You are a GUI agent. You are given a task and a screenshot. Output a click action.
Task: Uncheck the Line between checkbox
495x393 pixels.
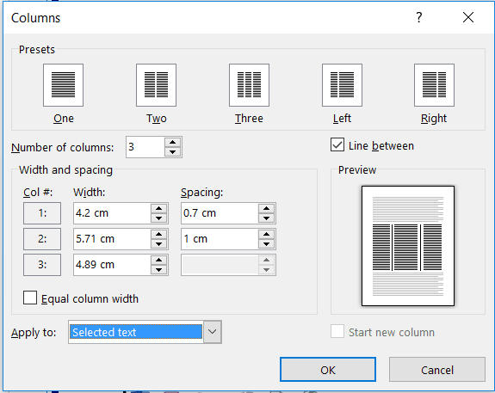(337, 144)
